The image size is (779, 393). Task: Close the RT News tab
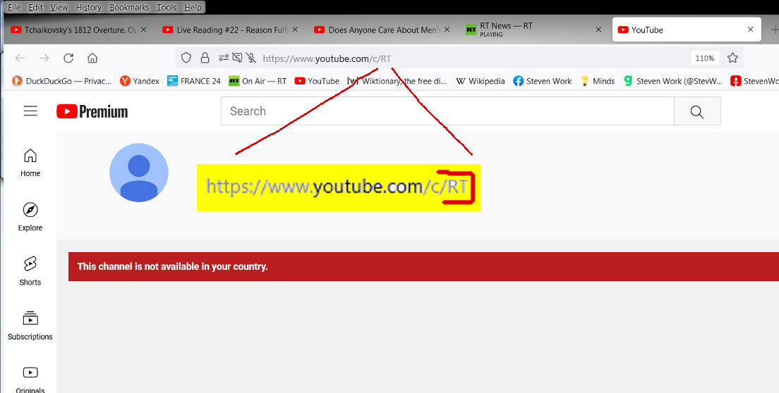(x=598, y=30)
